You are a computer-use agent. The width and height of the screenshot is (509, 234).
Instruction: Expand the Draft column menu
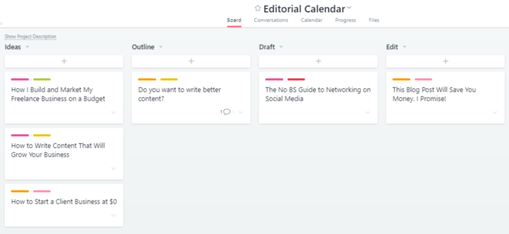click(x=281, y=47)
